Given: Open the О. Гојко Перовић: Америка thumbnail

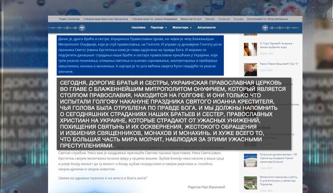Looking at the screenshot, I should (x=250, y=49).
